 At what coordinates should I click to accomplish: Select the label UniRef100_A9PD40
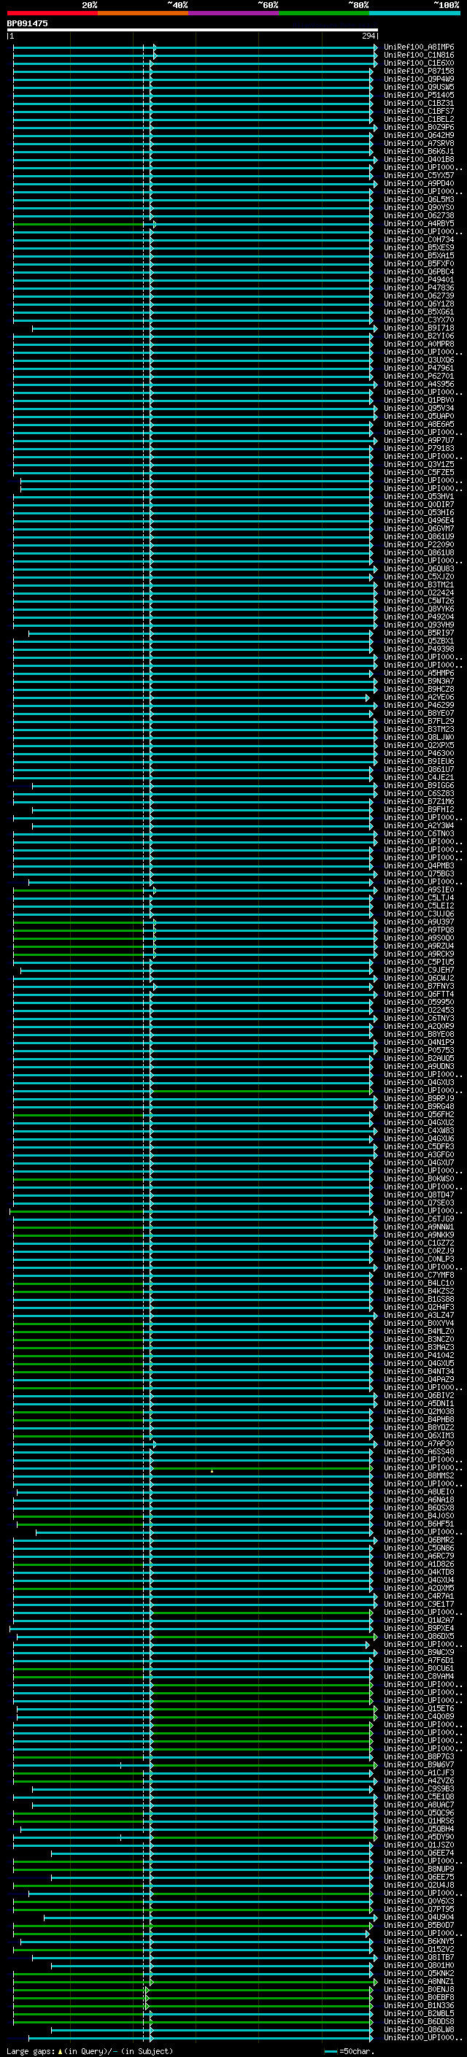point(419,184)
